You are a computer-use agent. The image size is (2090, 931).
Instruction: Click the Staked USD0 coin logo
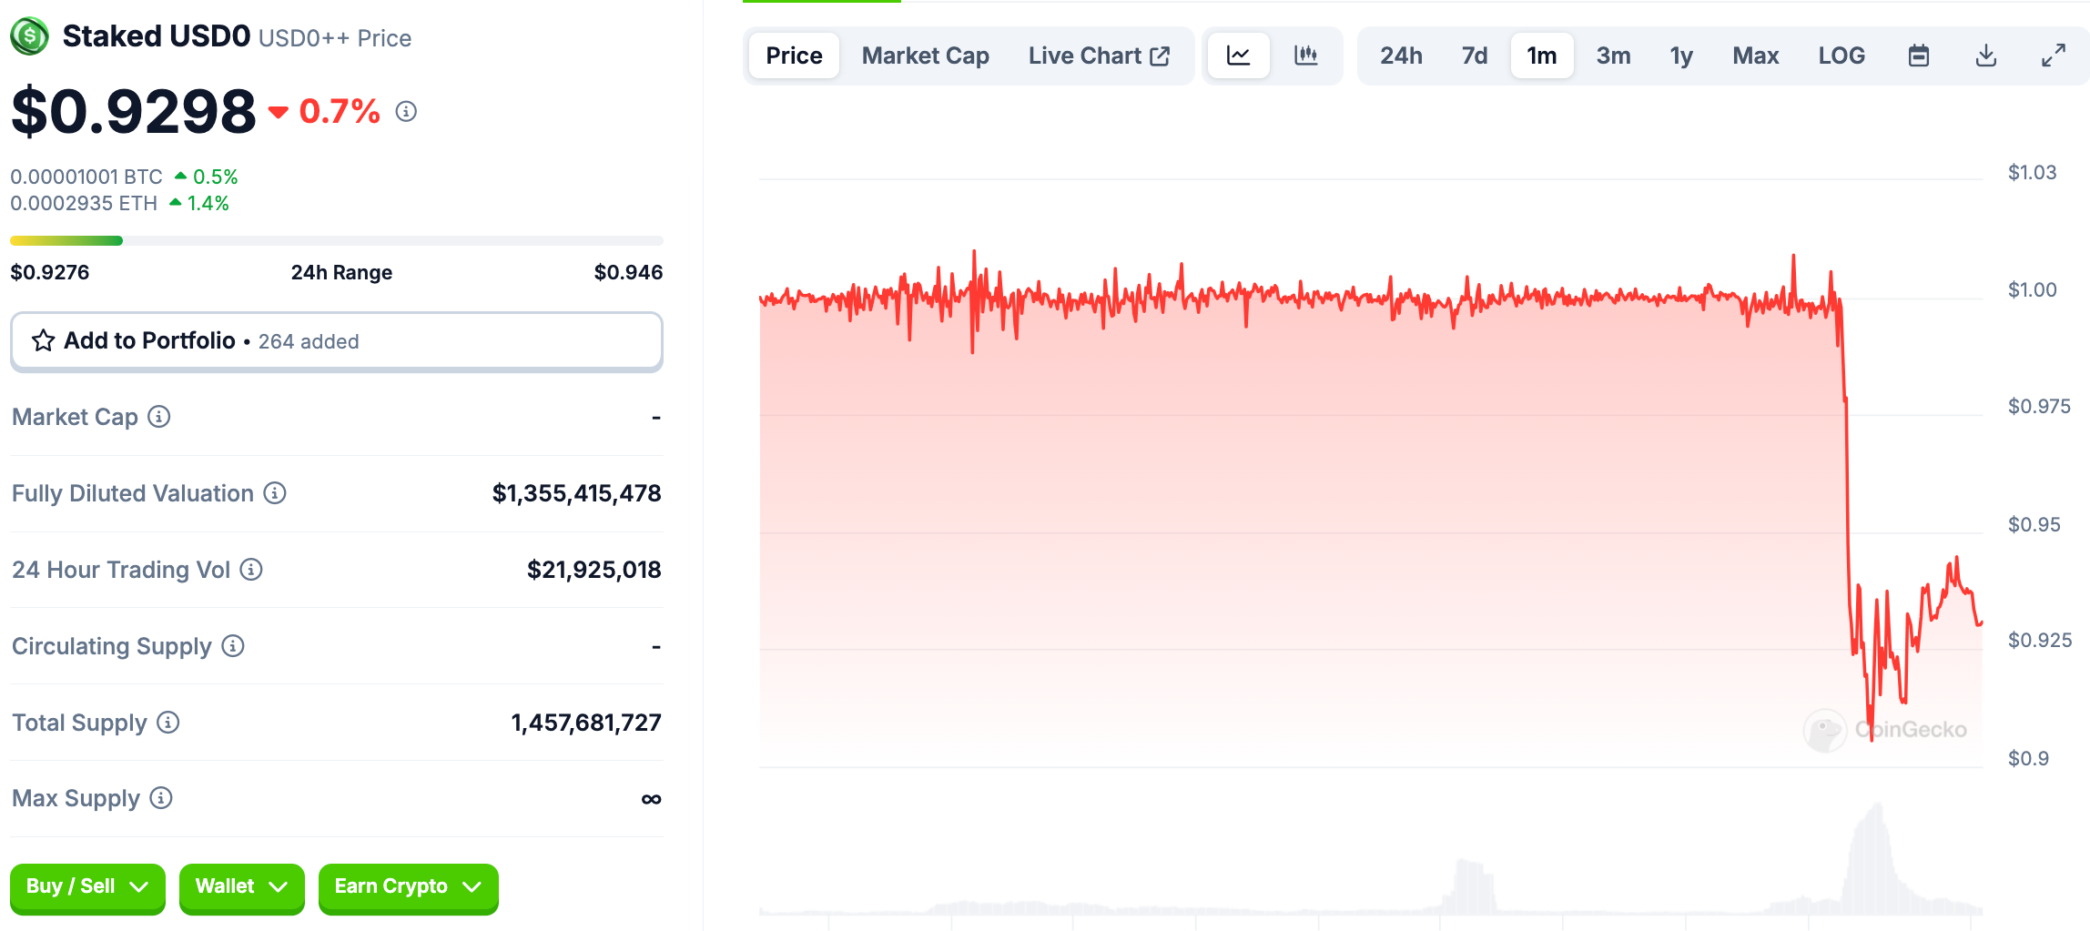[29, 36]
